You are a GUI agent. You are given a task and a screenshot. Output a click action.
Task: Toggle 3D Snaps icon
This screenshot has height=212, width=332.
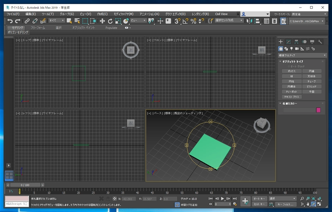point(178,21)
